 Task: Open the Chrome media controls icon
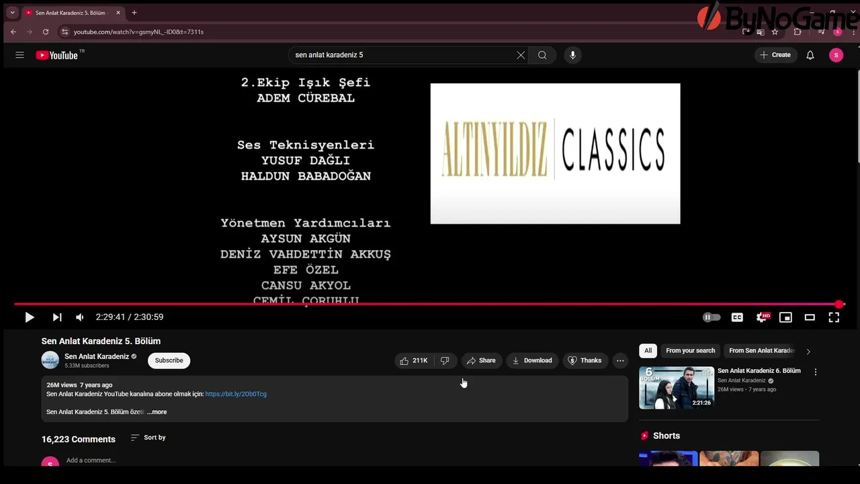pos(821,32)
